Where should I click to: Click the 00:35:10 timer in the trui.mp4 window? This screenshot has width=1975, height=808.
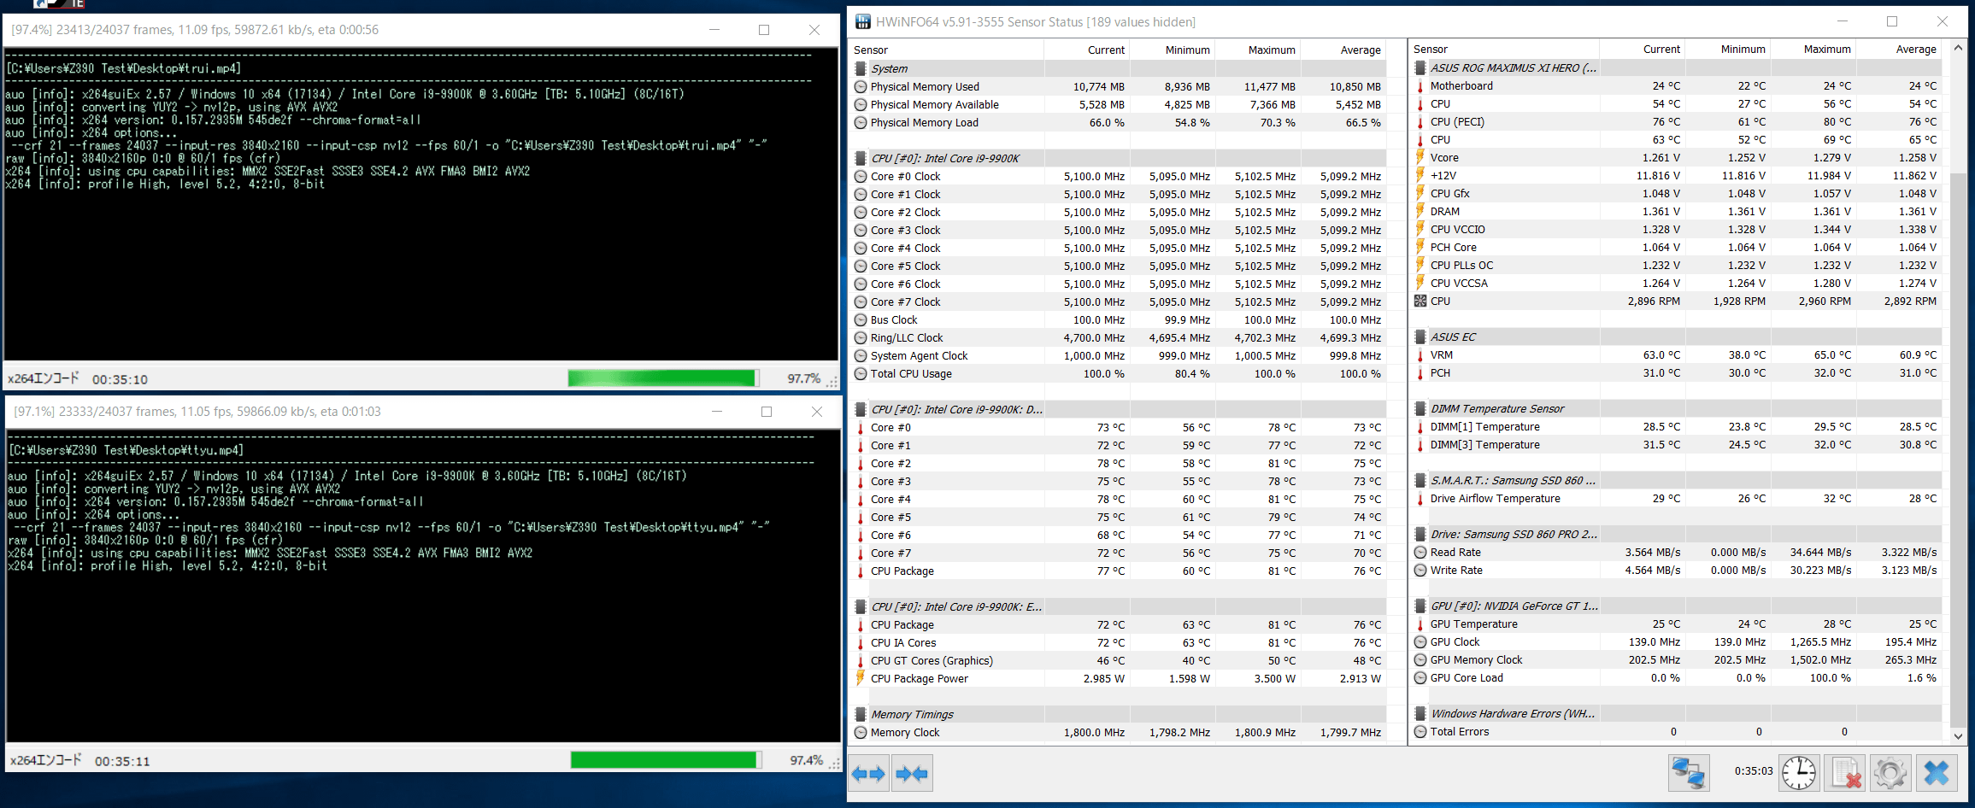point(120,379)
